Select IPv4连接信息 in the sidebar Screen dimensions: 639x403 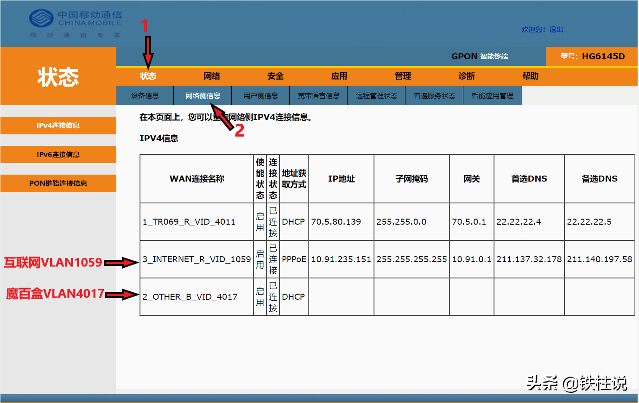pos(58,125)
